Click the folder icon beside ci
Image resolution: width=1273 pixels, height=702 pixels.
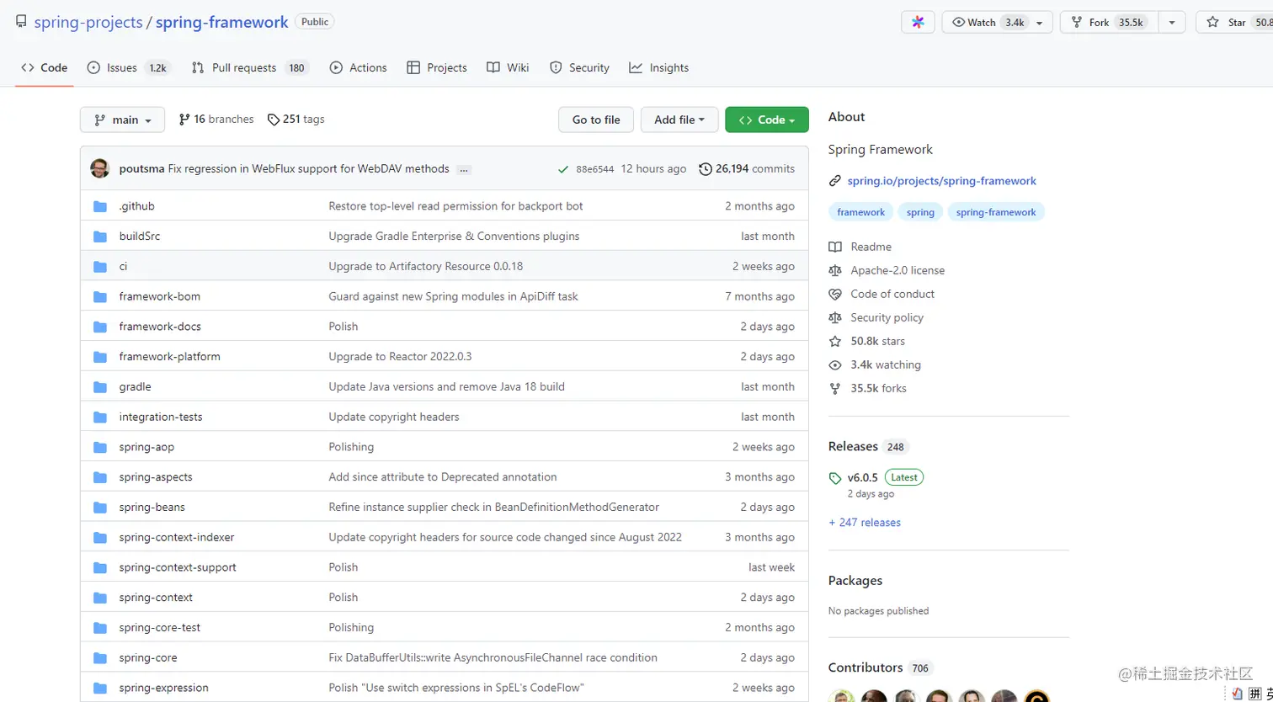100,267
